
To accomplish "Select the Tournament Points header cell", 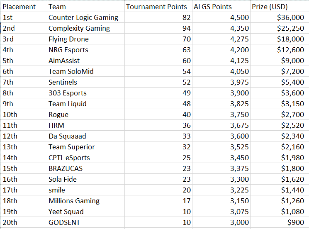I will point(158,7).
